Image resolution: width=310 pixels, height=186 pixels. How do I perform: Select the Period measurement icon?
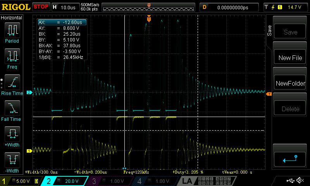(x=12, y=30)
